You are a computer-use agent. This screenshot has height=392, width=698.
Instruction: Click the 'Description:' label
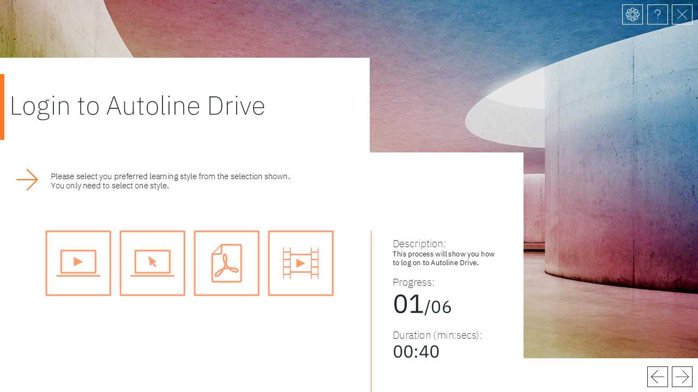pos(419,243)
